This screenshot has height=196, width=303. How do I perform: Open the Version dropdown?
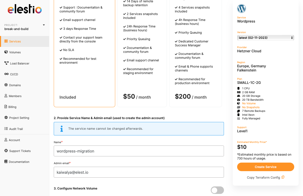[x=266, y=38]
